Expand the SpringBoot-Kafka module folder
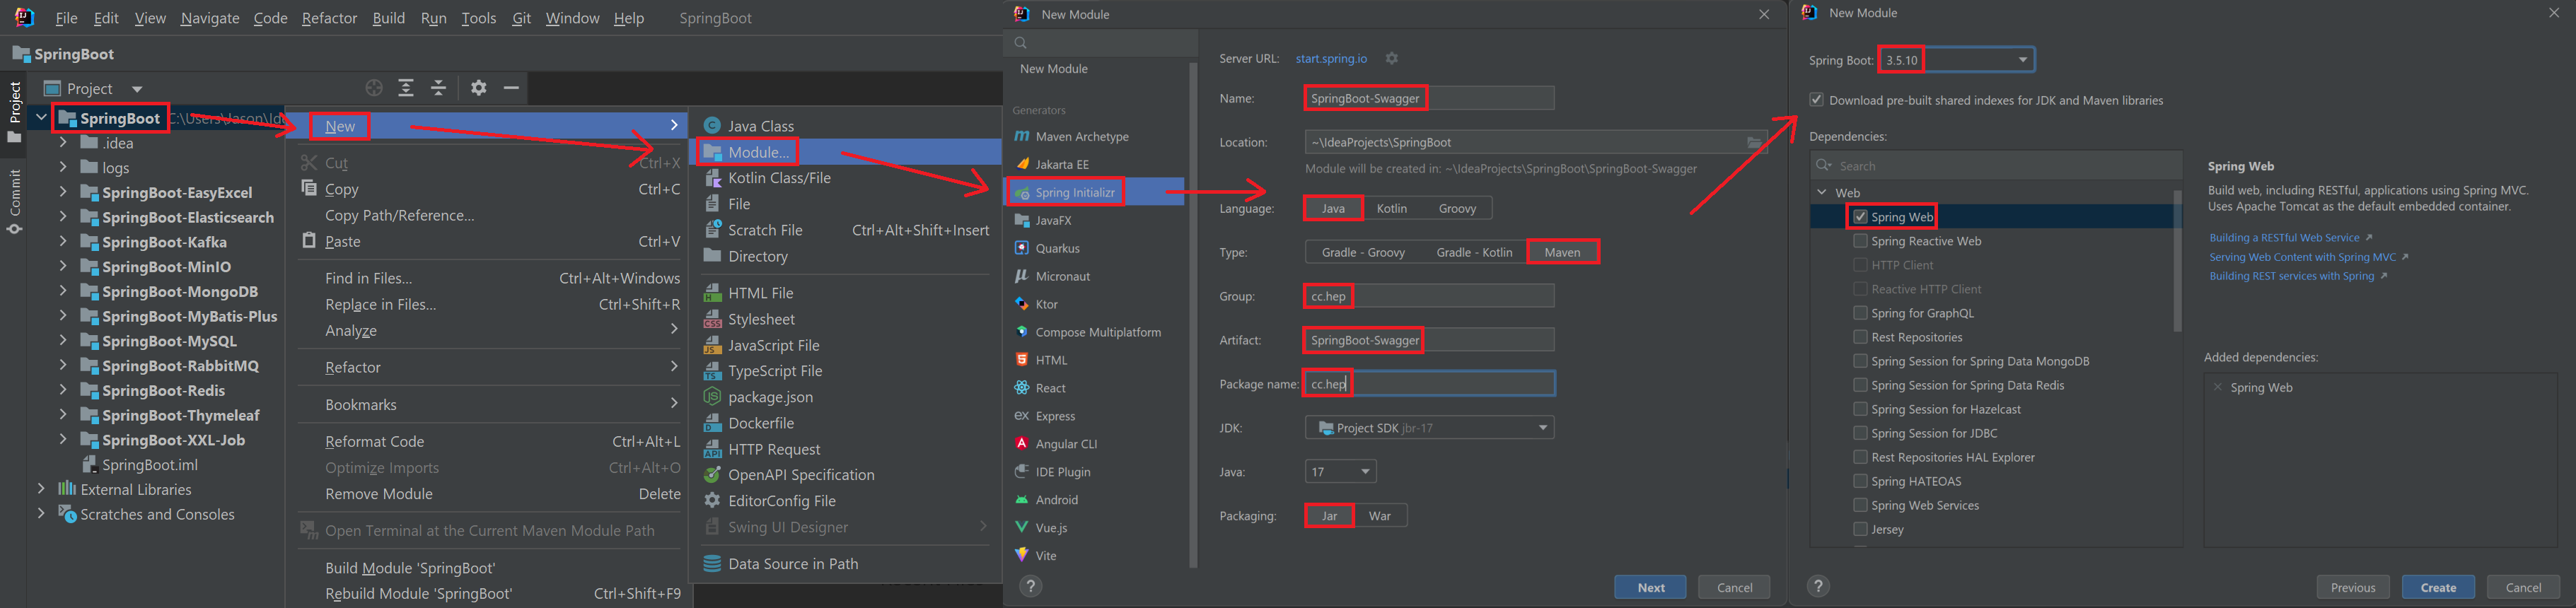The width and height of the screenshot is (2576, 608). click(63, 242)
